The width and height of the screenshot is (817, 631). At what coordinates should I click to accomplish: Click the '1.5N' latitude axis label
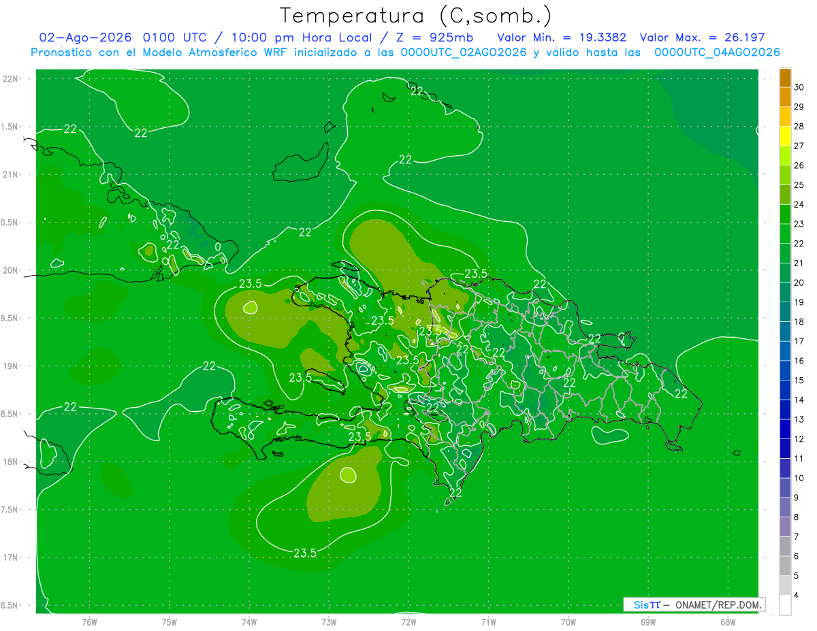(9, 127)
